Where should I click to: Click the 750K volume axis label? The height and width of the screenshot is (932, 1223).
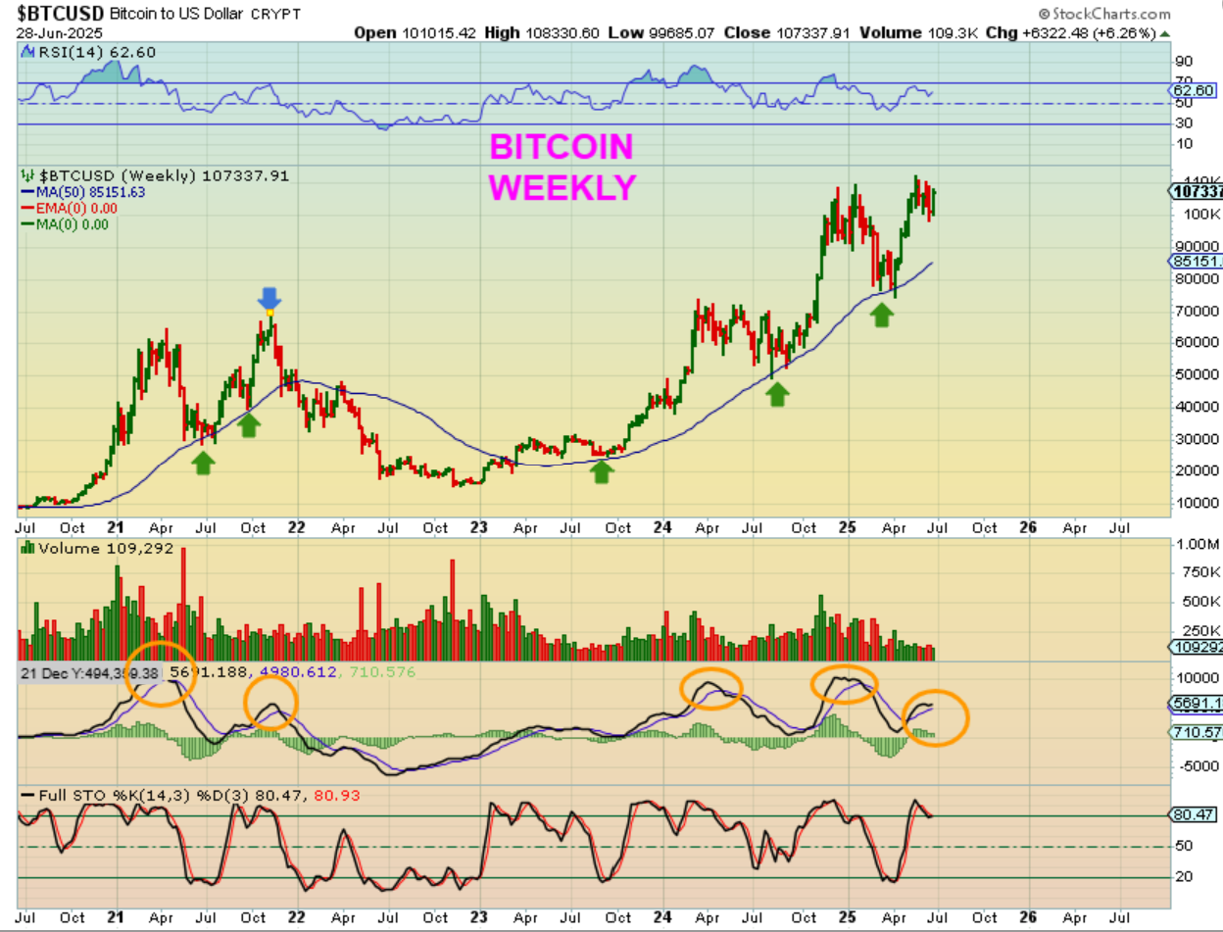1199,572
